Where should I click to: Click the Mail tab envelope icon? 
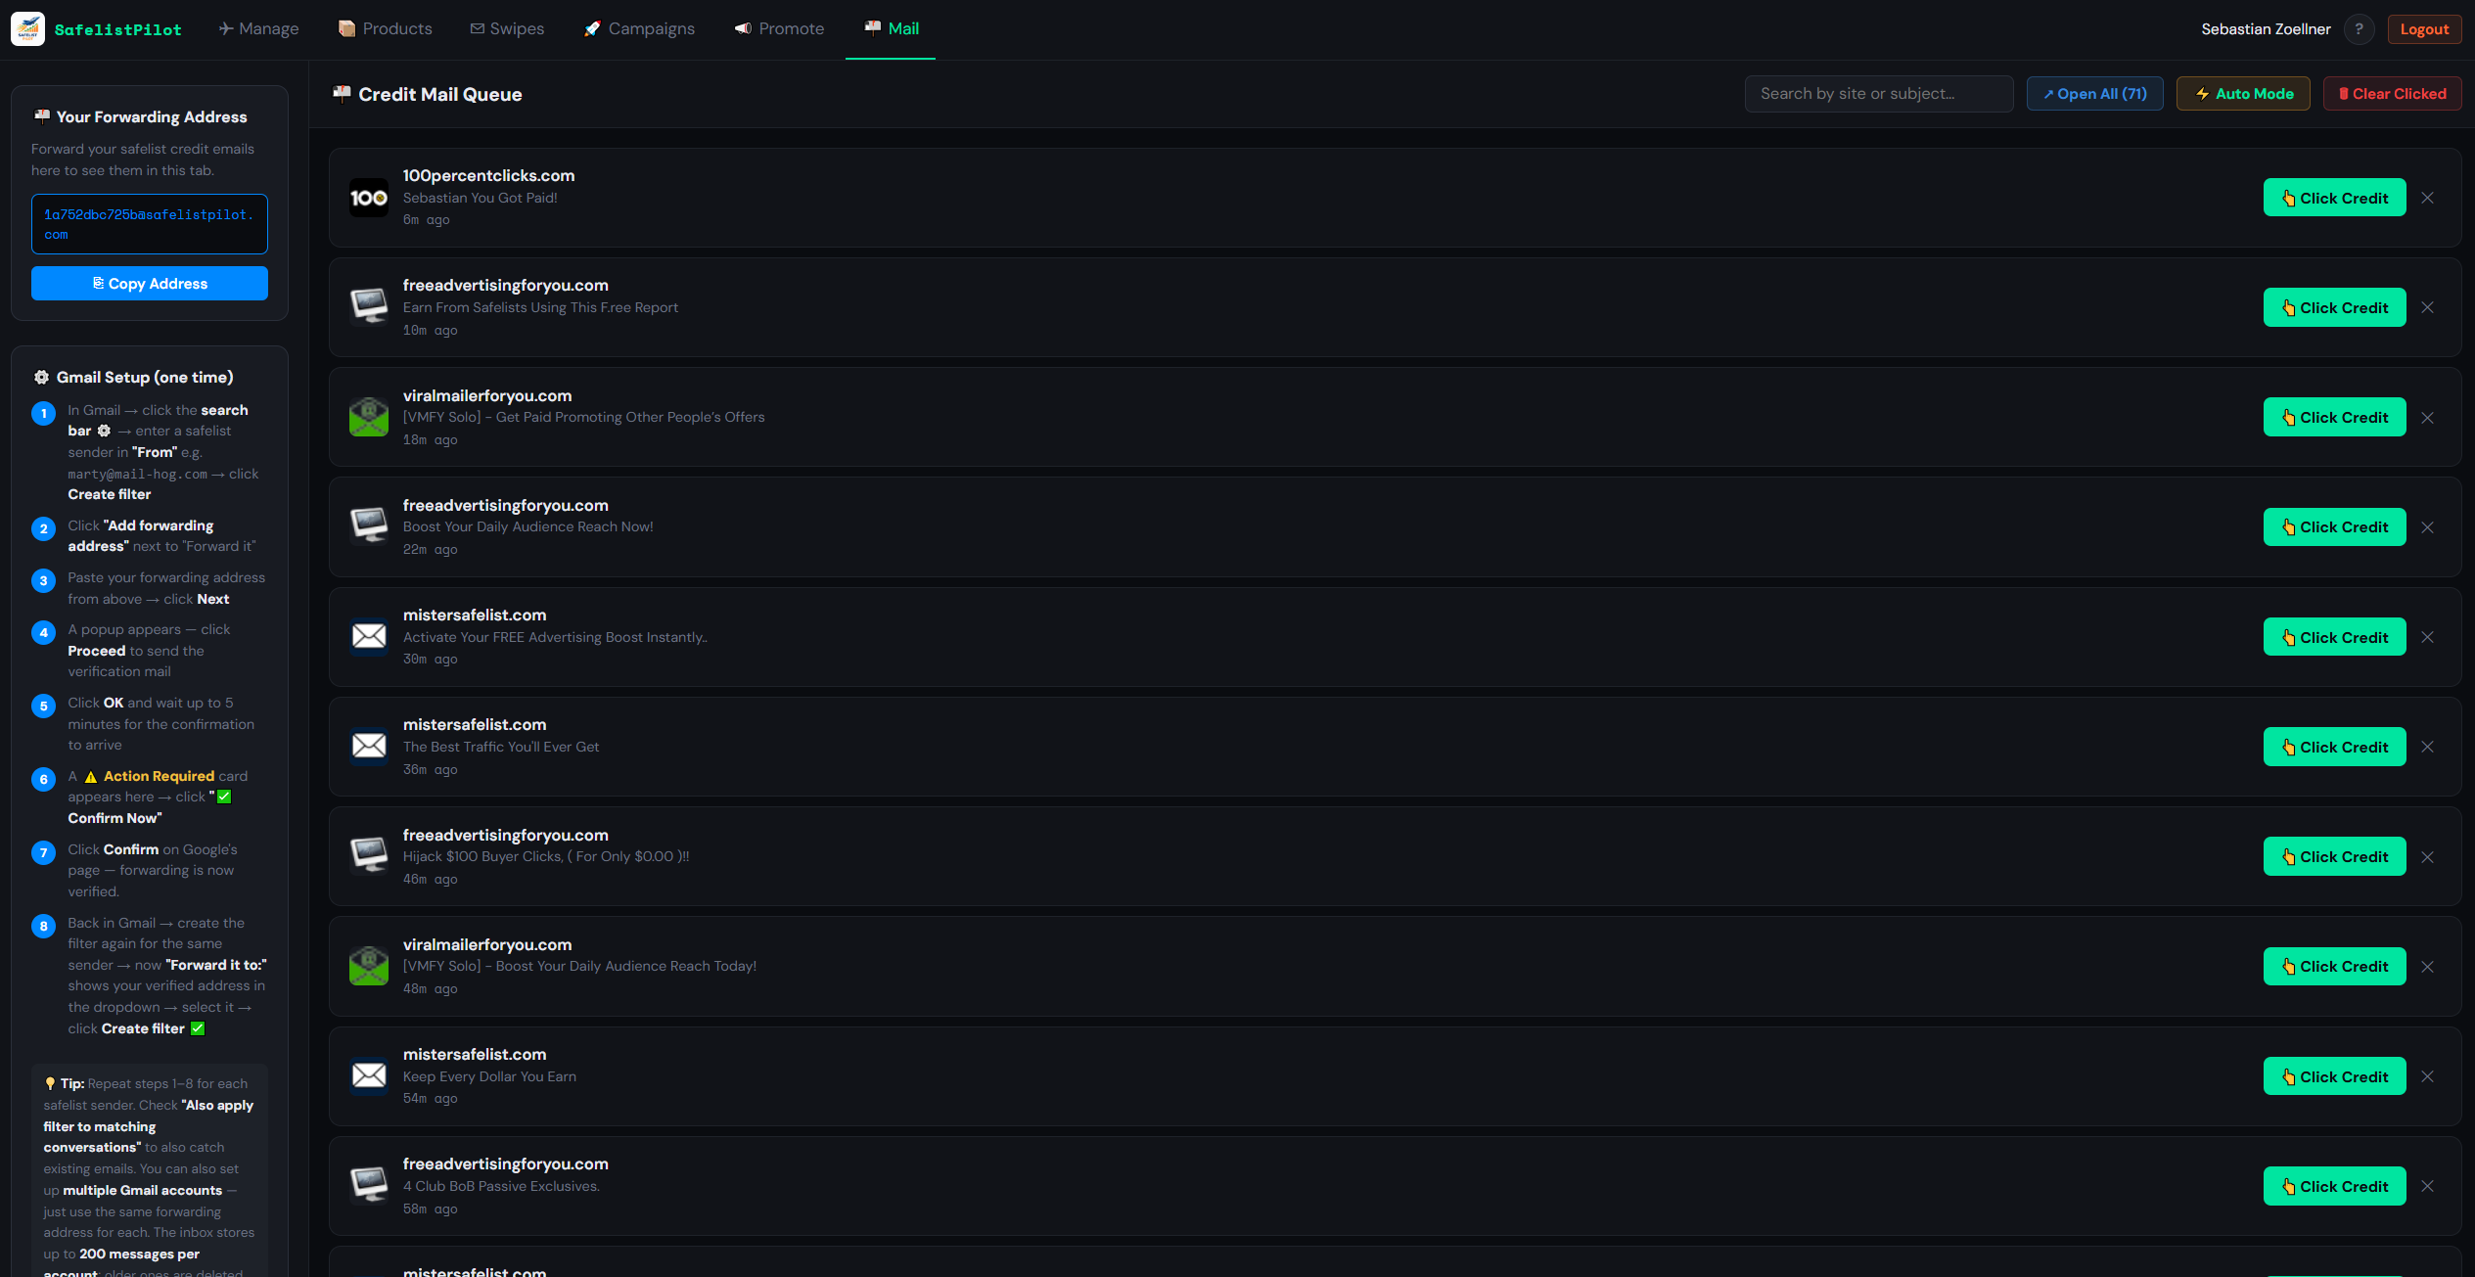click(869, 28)
